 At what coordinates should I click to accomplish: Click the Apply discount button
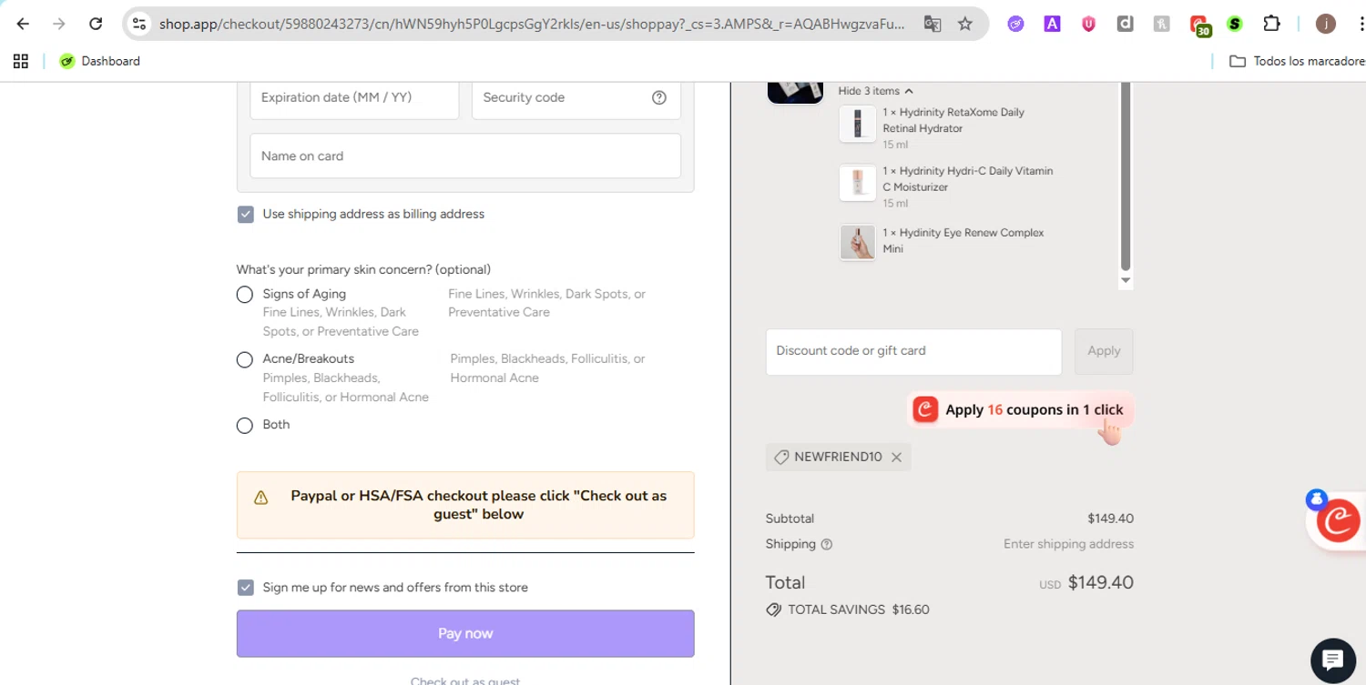tap(1104, 351)
